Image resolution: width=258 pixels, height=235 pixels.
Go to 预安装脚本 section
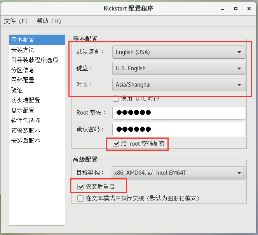[37, 131]
